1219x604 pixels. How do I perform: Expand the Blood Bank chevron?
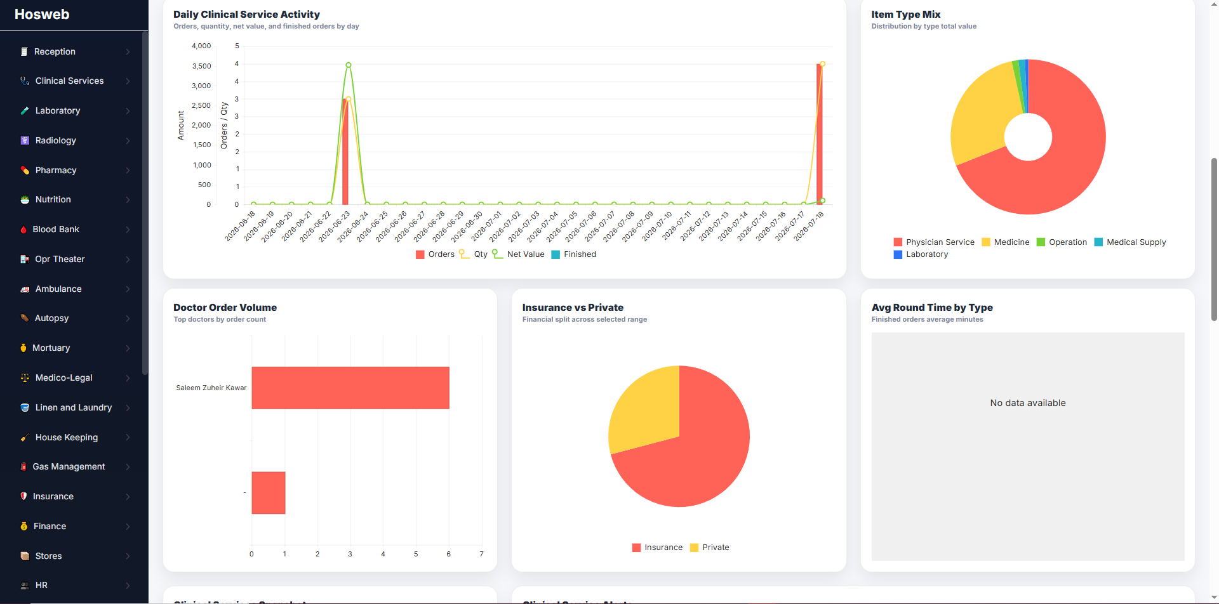128,230
